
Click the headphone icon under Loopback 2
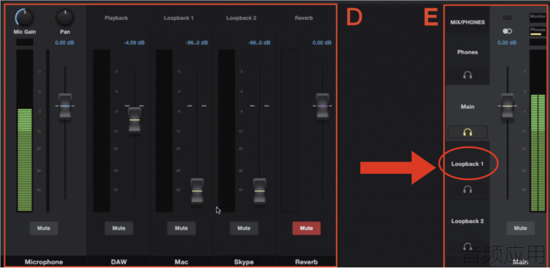(467, 247)
